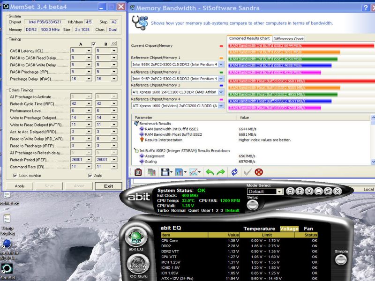375x281 pixels.
Task: Click the abit double-window round button
Action: 328,191
